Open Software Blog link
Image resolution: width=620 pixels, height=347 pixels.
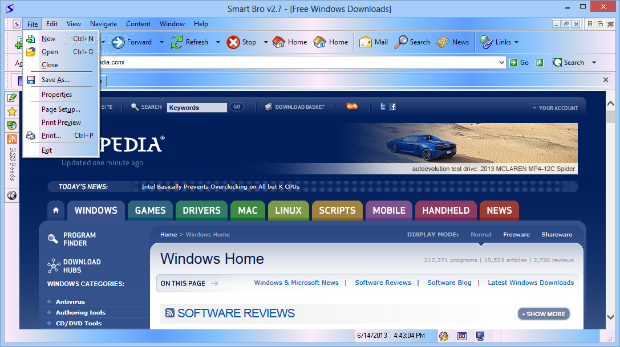coord(449,283)
